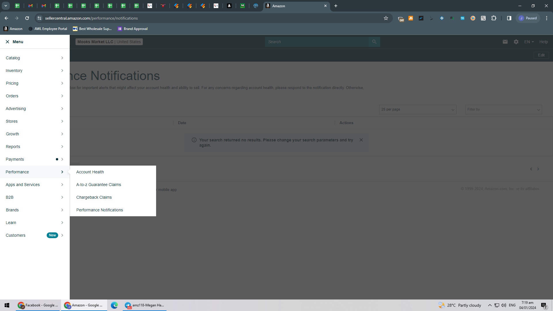553x311 pixels.
Task: Launch Microsoft Edge from the taskbar
Action: click(114, 305)
